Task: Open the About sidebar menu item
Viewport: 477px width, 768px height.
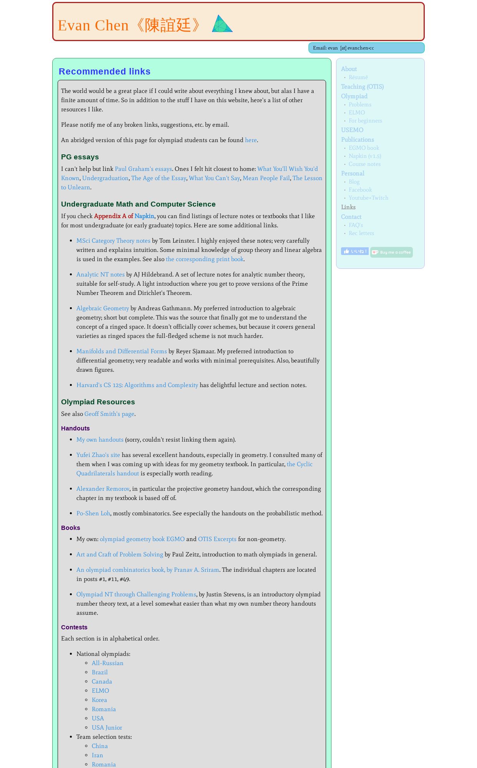Action: 349,69
